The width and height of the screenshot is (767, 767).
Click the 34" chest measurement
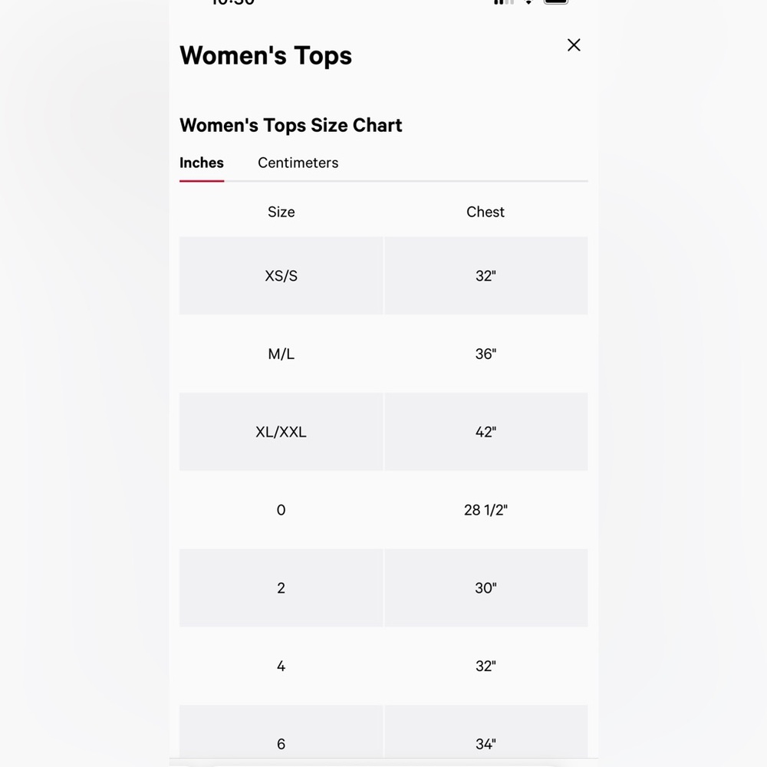click(486, 744)
